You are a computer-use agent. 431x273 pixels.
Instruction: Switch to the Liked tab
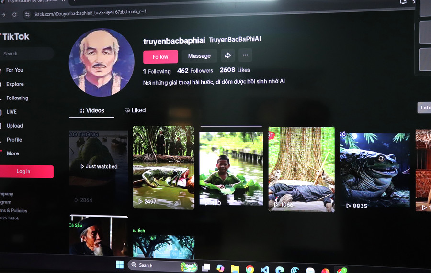point(135,110)
